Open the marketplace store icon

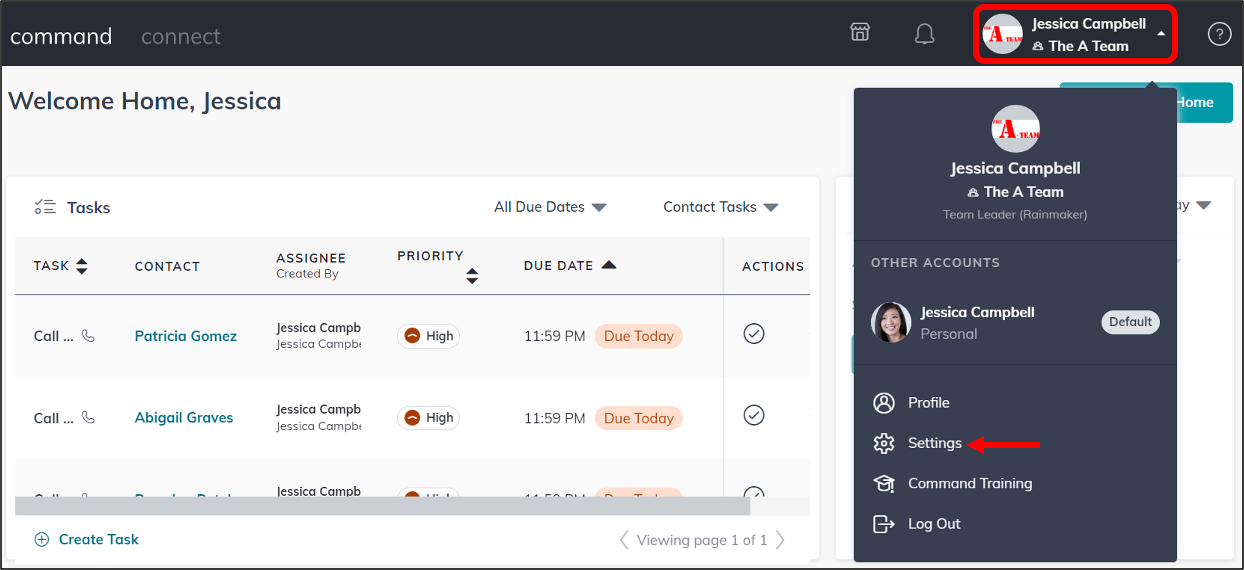860,32
